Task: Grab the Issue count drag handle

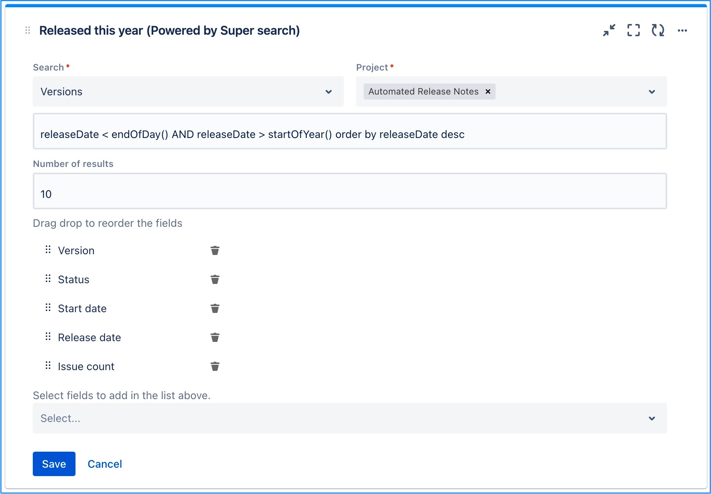Action: [48, 366]
